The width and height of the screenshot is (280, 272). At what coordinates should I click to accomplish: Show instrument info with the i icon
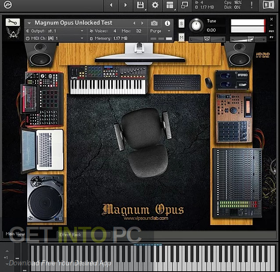coord(167,23)
